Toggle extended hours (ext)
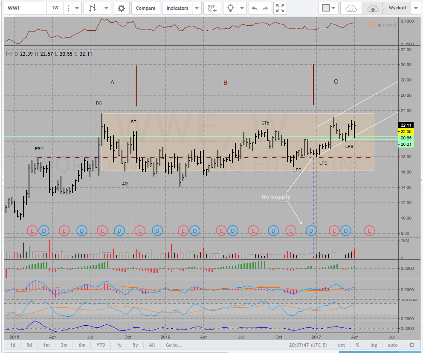The image size is (423, 353). [x=342, y=345]
